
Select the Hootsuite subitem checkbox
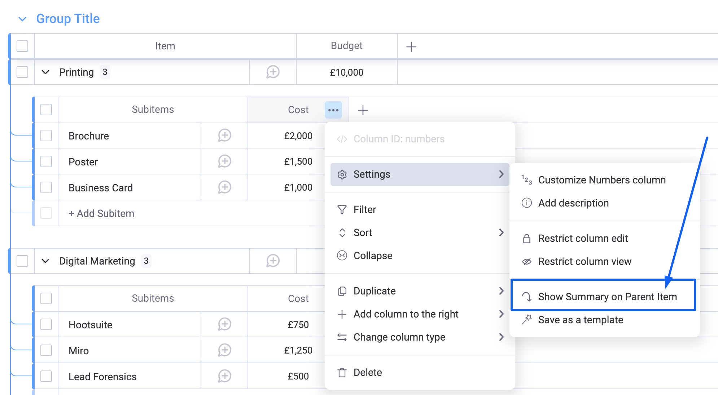(x=46, y=324)
